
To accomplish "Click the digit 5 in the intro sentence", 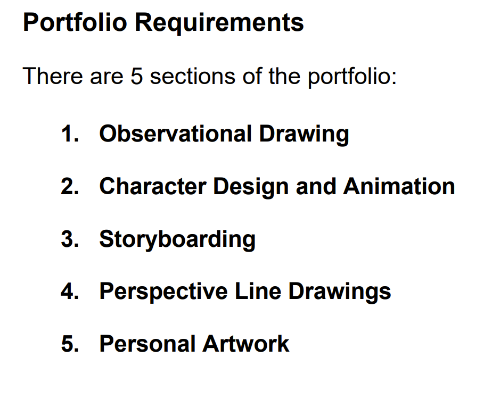I will 136,77.
